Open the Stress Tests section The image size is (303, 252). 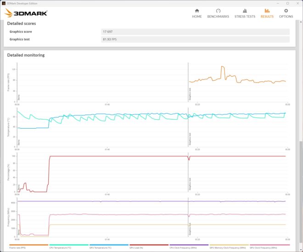[245, 13]
